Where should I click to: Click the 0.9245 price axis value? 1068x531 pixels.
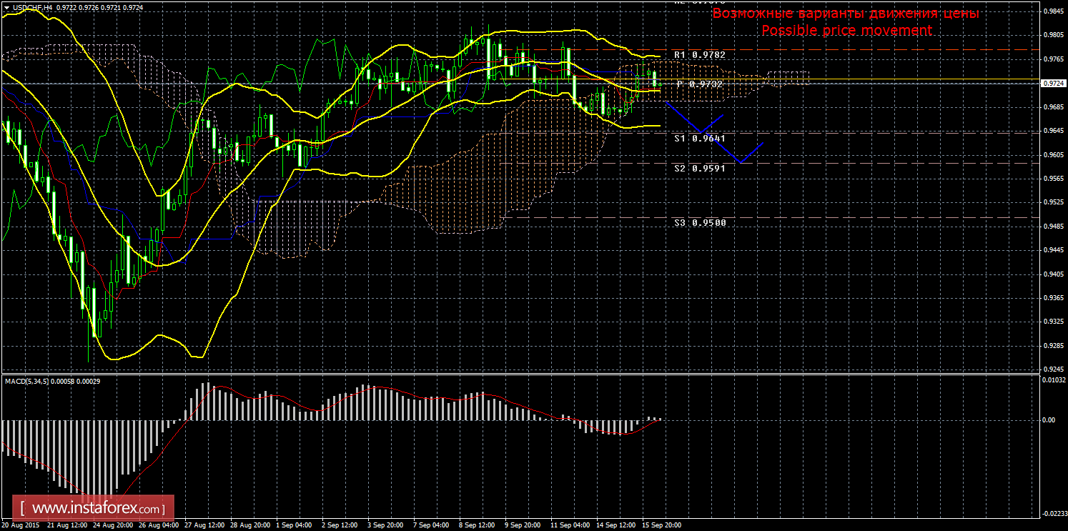point(1052,369)
